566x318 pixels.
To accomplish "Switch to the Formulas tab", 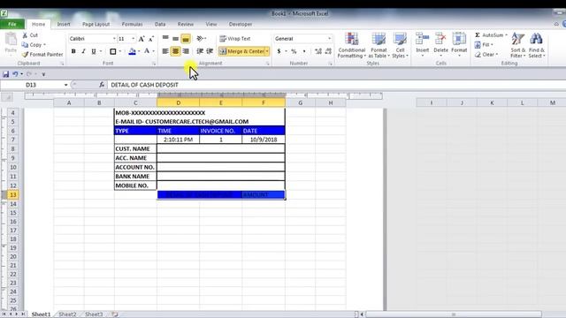I will [x=132, y=24].
